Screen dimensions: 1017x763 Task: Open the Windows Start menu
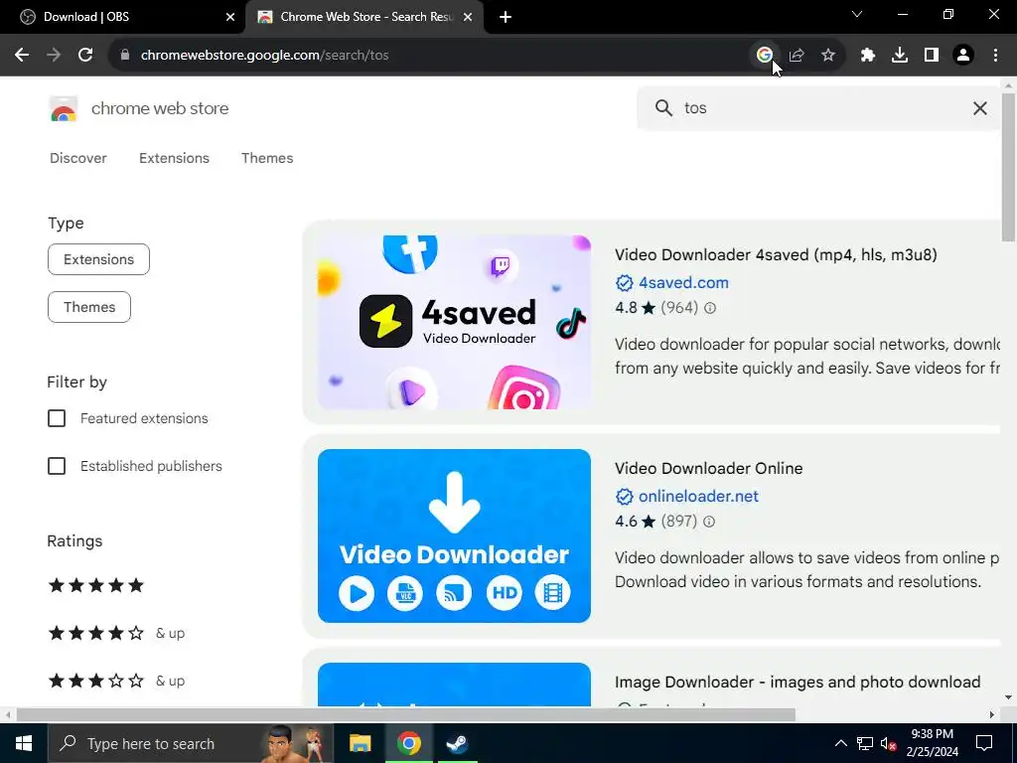(24, 743)
